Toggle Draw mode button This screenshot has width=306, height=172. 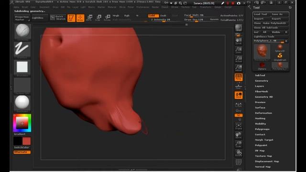(x=80, y=18)
